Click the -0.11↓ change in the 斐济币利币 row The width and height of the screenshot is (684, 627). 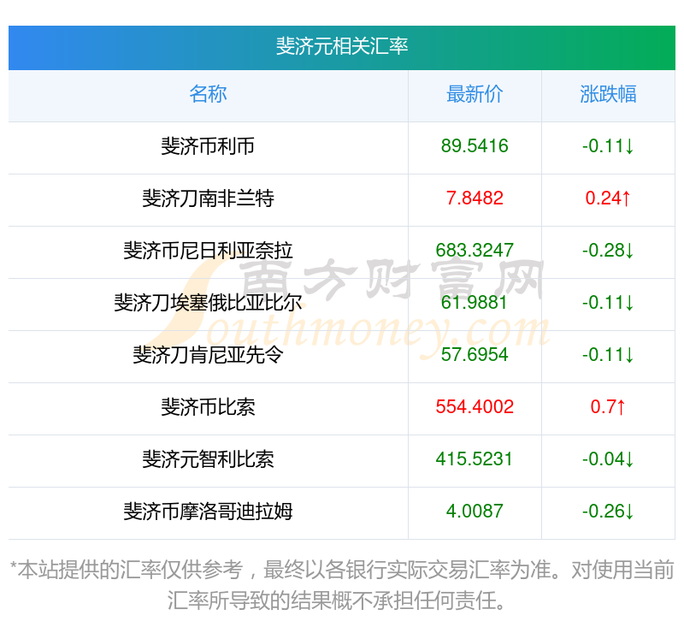coord(608,146)
